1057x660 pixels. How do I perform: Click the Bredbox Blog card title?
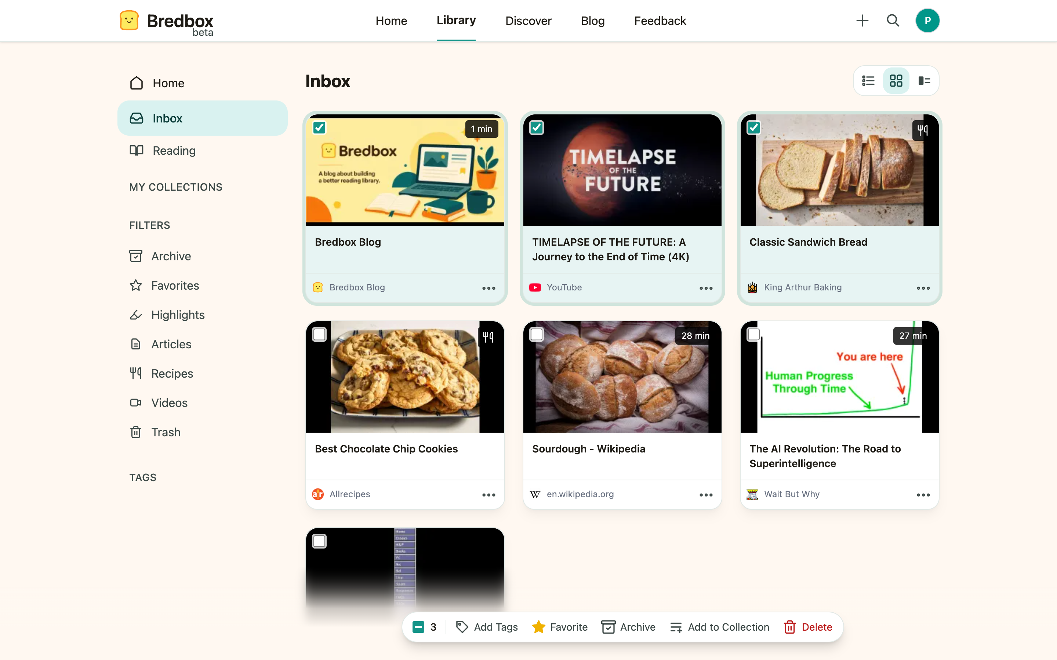[x=348, y=242]
